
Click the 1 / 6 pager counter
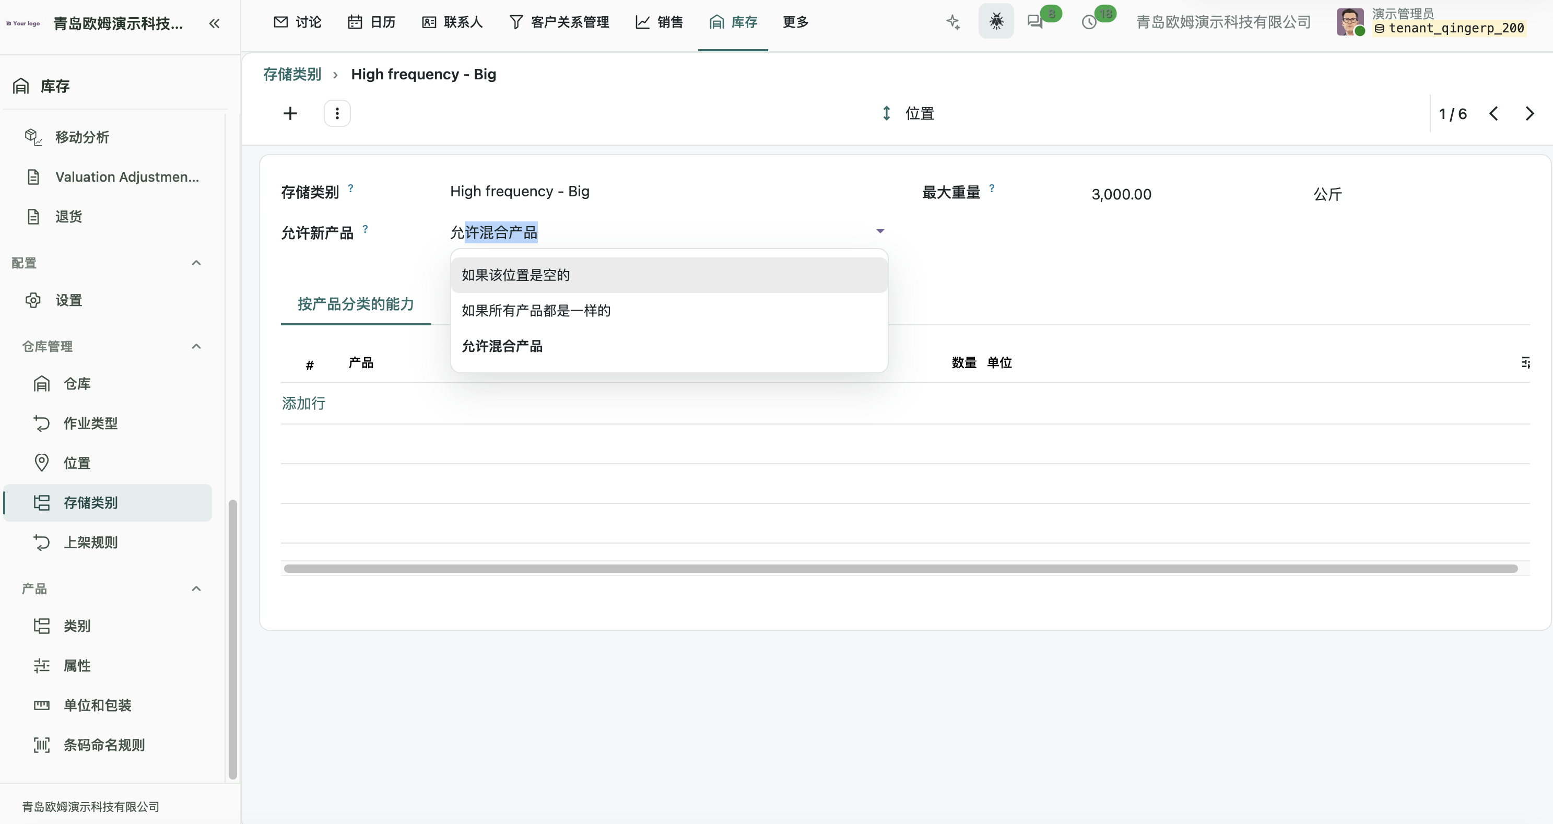[1452, 114]
